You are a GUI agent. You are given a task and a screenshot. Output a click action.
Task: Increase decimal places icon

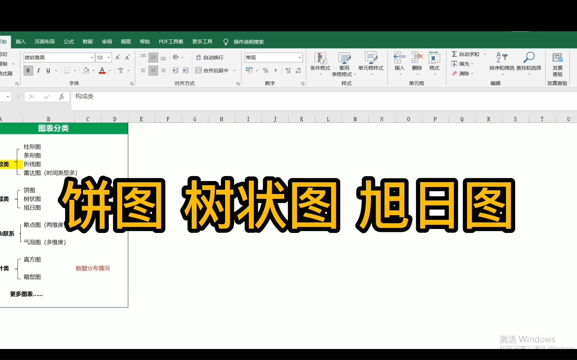click(x=288, y=70)
